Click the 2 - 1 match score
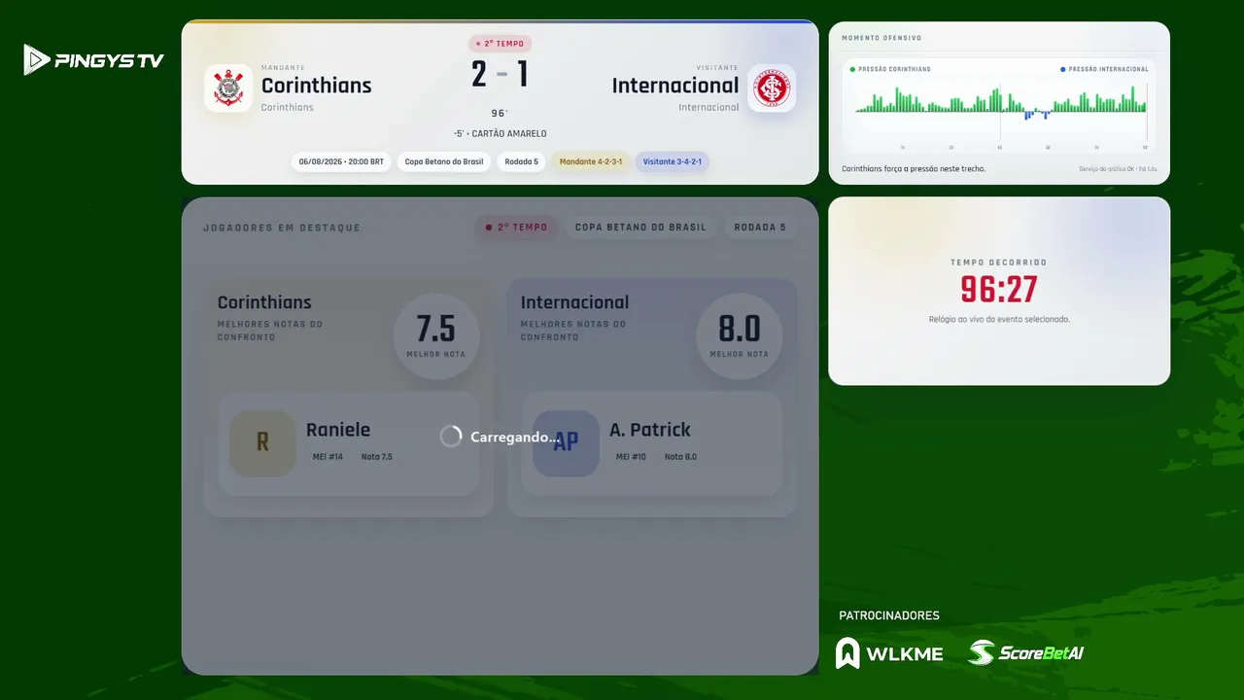Viewport: 1244px width, 700px height. (x=500, y=74)
